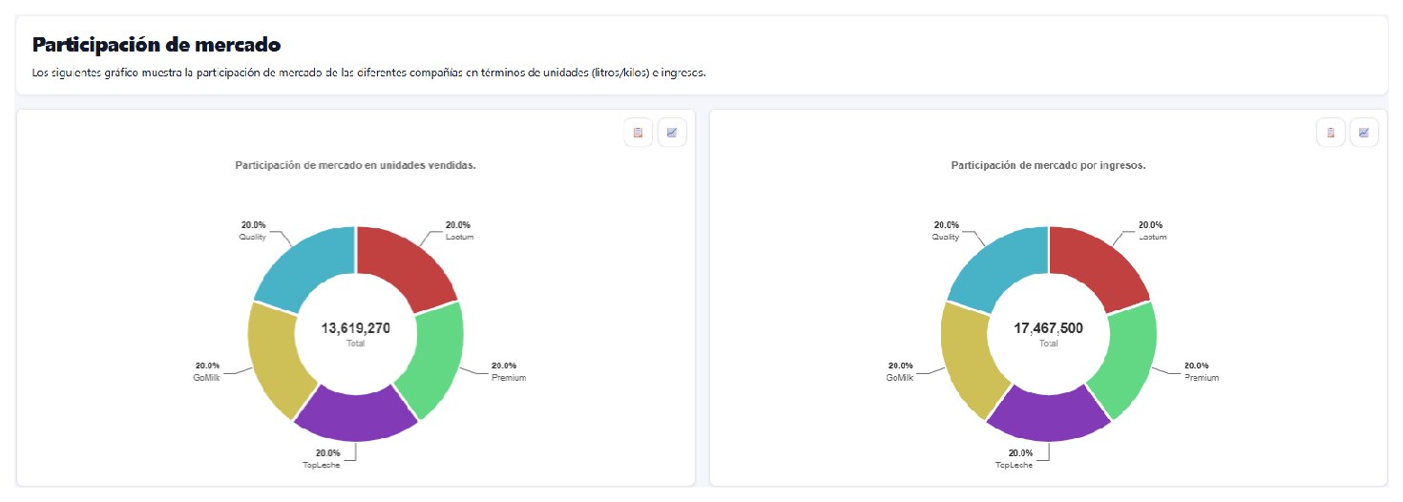Click the Premium label in revenue chart

(1202, 377)
